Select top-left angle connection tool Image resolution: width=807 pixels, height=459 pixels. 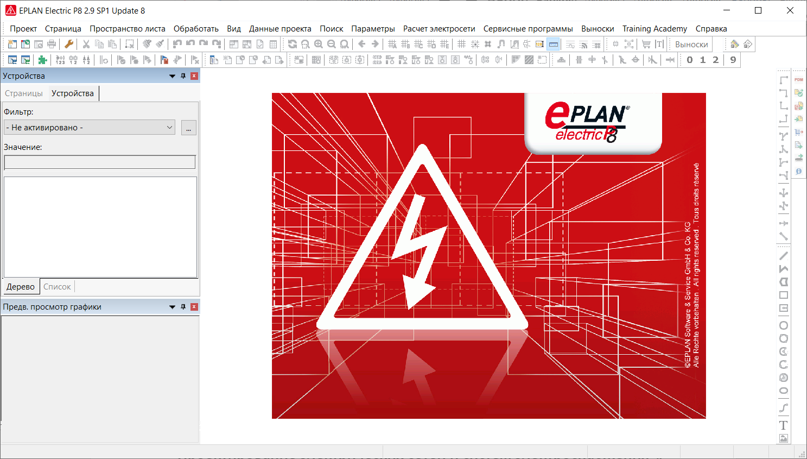[x=784, y=80]
